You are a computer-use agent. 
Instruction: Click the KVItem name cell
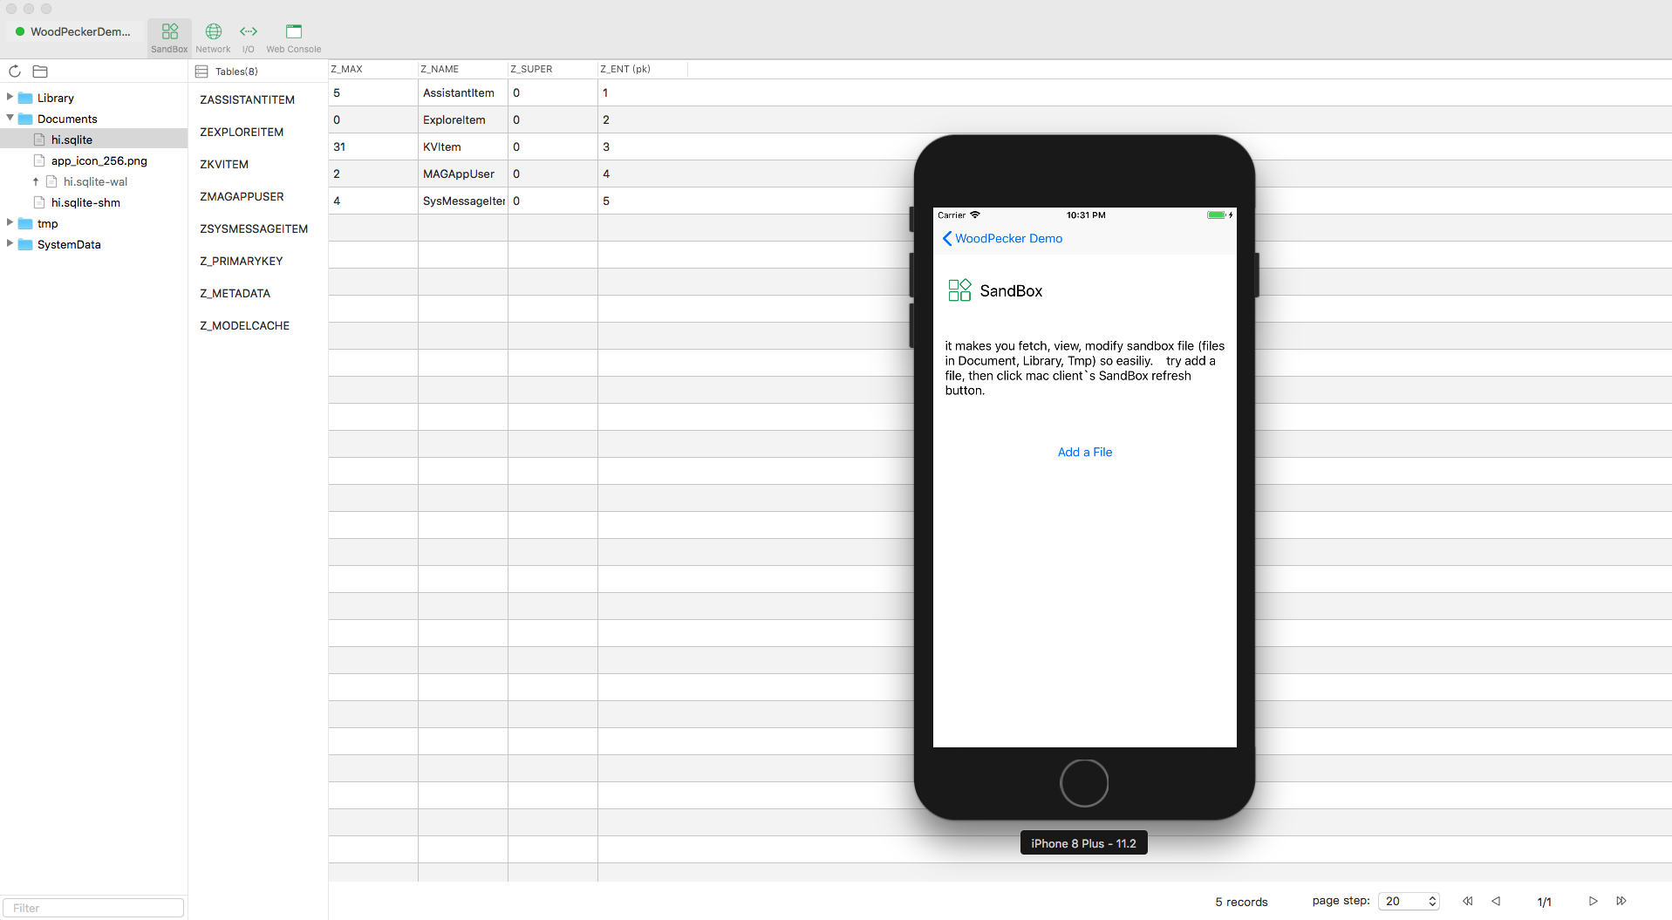click(x=463, y=147)
